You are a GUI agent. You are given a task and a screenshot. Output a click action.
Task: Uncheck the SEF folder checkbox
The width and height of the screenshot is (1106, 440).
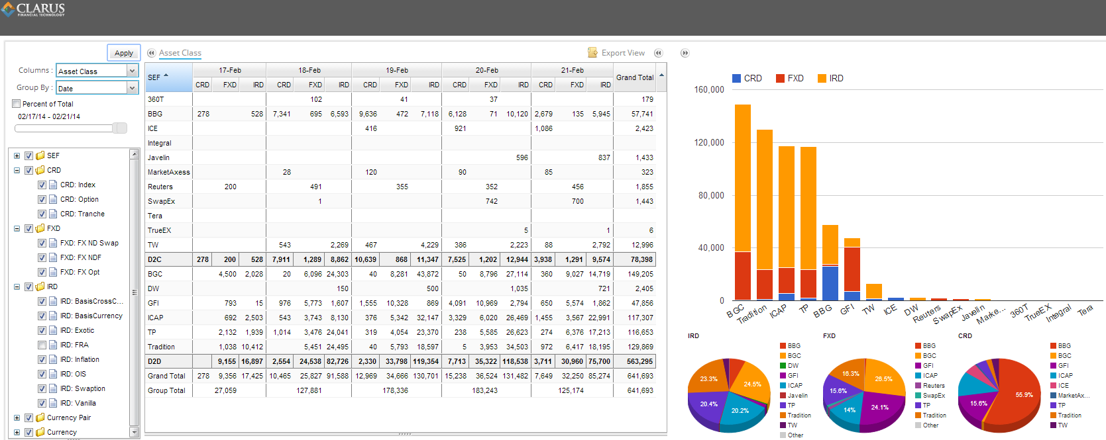pos(28,155)
